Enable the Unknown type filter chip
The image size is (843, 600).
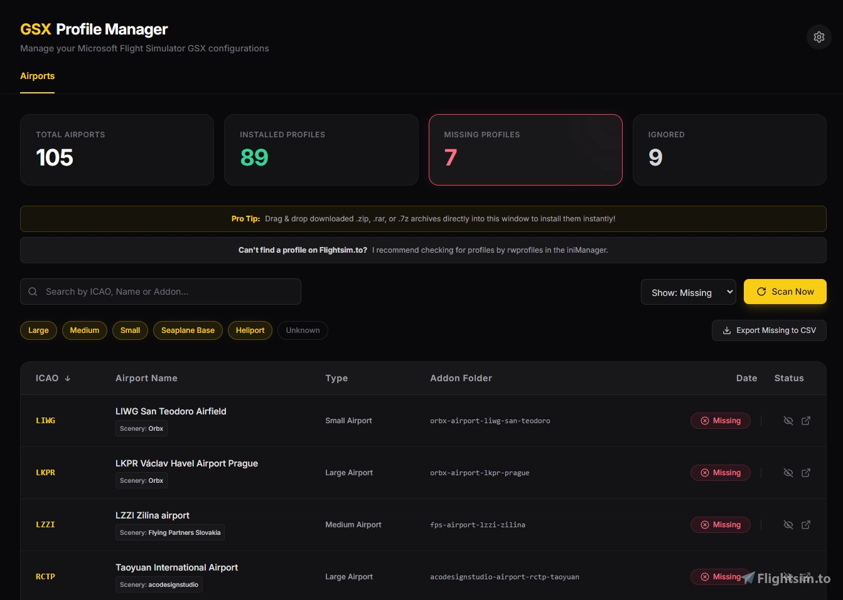[x=303, y=330]
